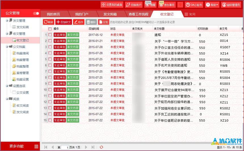Viewport: 244px width, 151px height.
Task: Switch to 我的首页 tab
Action: coord(53,14)
